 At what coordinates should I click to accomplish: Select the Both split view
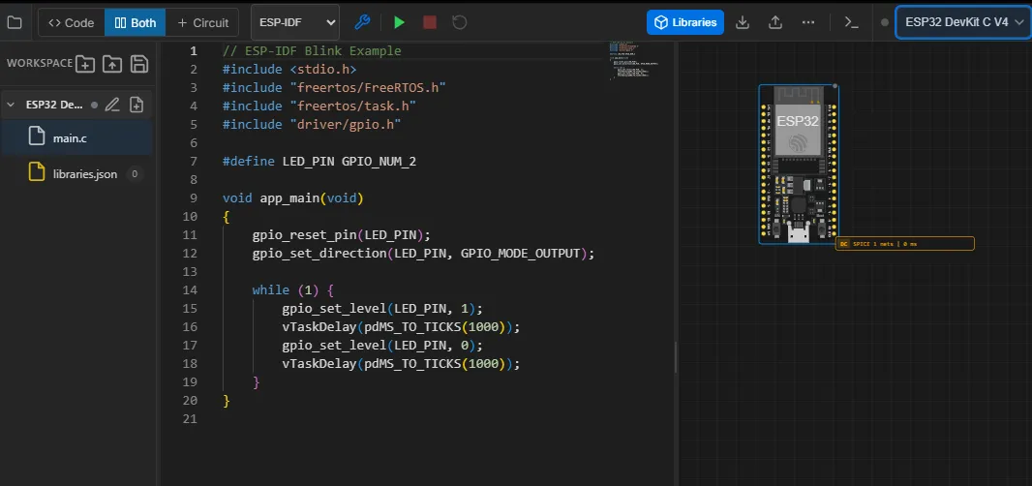135,22
